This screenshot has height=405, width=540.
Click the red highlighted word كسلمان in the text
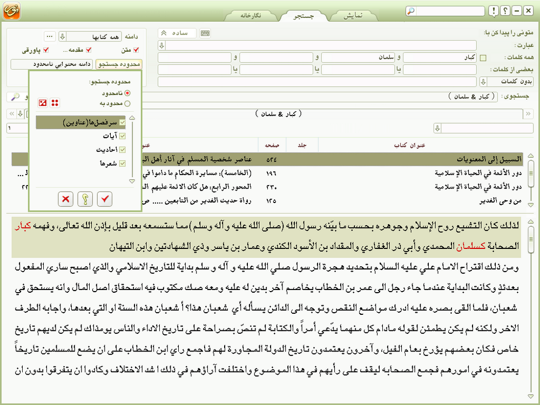tap(471, 246)
